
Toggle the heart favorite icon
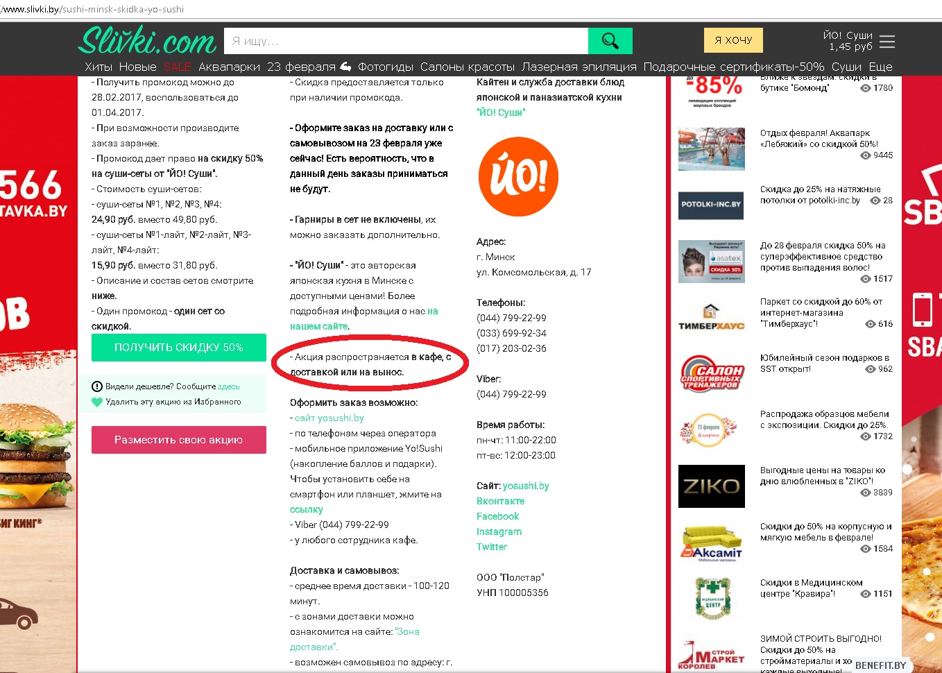click(x=97, y=402)
